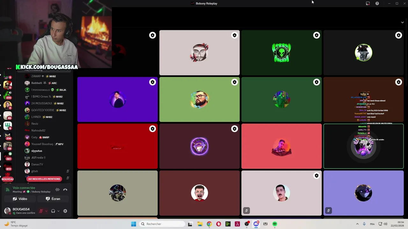
Task: Open Discord user settings gear
Action: [x=65, y=211]
